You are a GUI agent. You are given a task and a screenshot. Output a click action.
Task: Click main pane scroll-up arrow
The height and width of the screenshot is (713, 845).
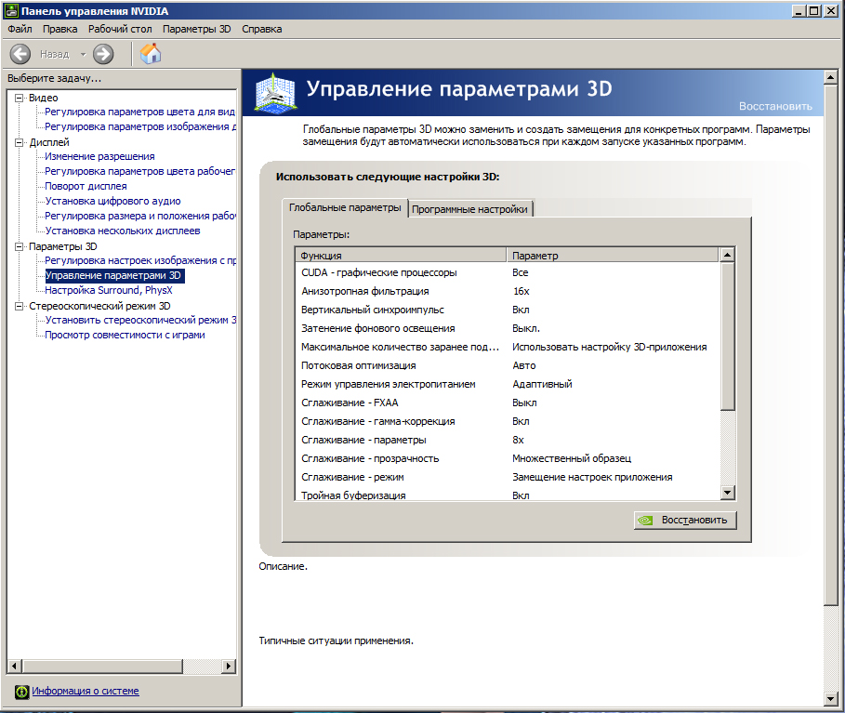tap(830, 77)
